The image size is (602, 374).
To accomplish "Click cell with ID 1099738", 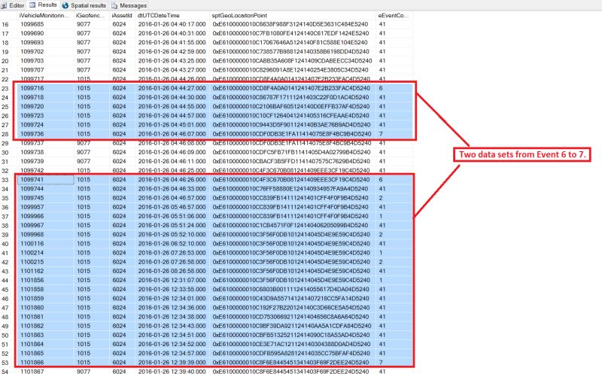I will coord(32,152).
